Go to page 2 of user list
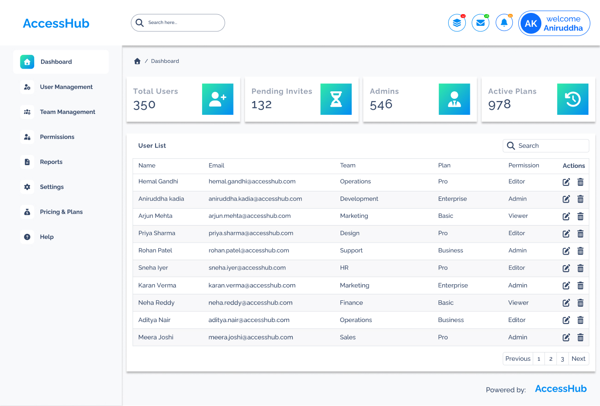 pos(551,359)
